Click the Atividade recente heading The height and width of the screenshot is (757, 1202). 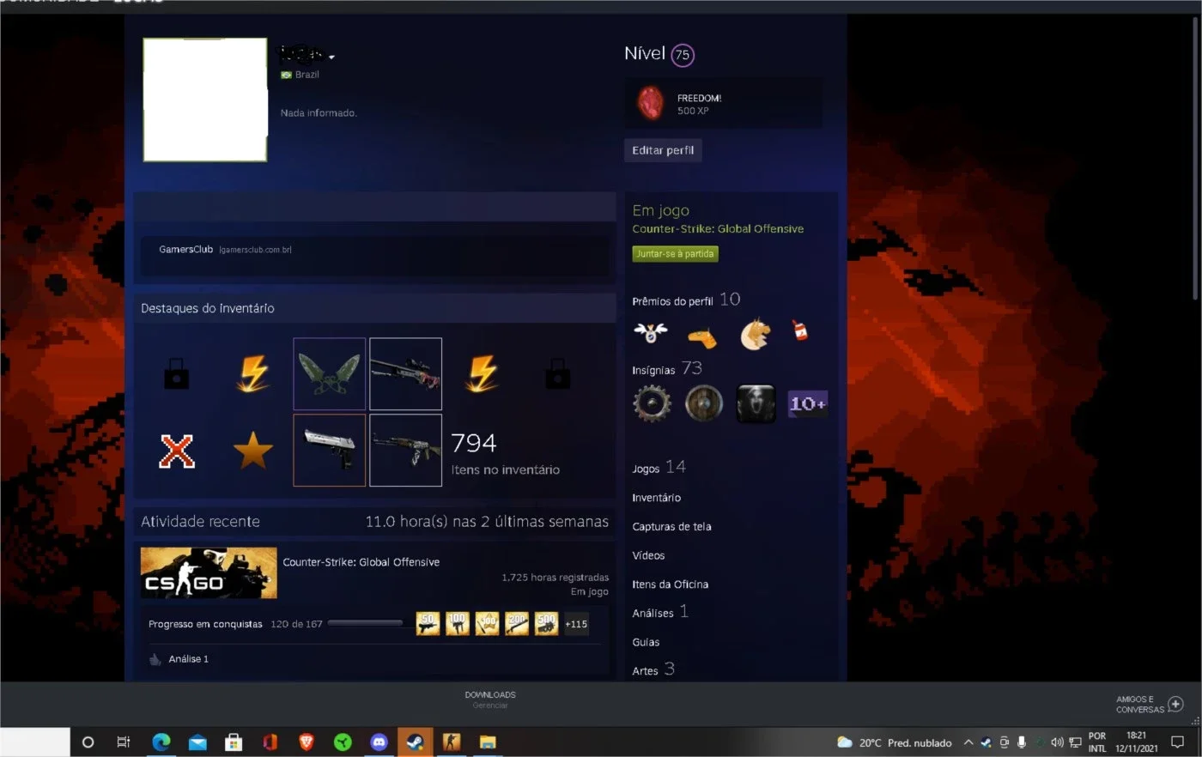pos(200,522)
